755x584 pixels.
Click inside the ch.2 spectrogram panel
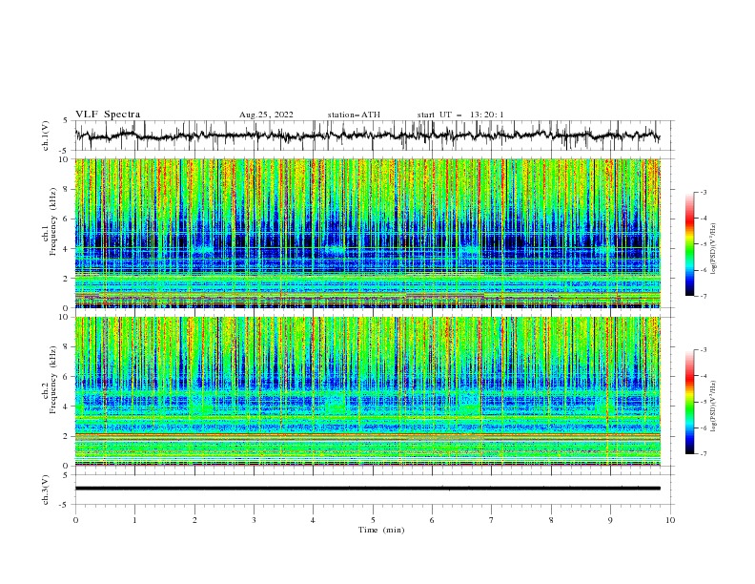[x=368, y=391]
